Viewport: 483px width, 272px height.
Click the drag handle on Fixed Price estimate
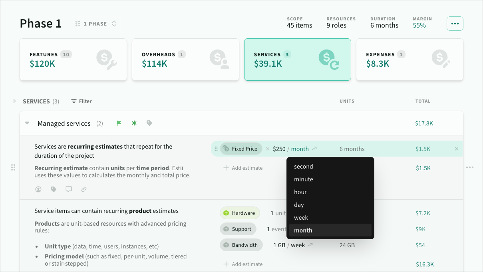click(x=216, y=149)
